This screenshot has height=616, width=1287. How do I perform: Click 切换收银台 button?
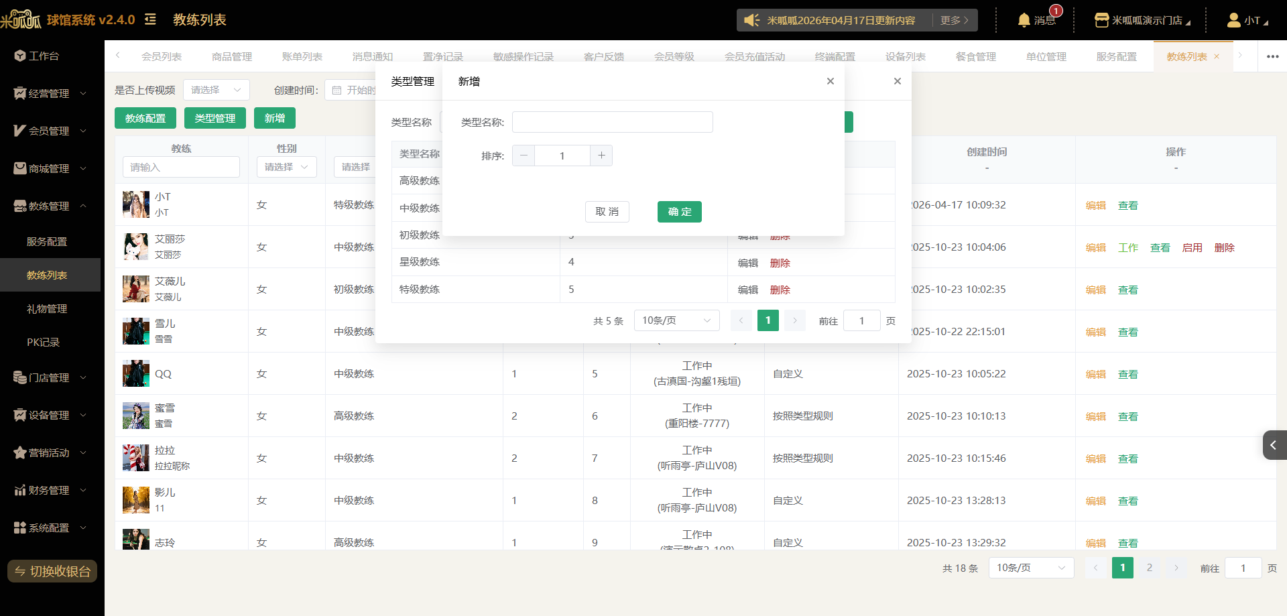click(x=52, y=571)
